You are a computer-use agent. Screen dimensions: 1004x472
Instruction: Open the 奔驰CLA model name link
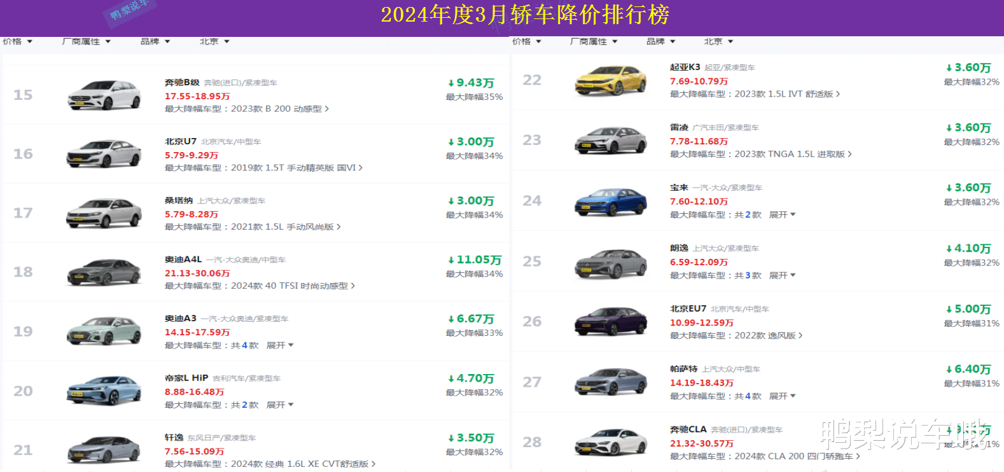pos(688,429)
